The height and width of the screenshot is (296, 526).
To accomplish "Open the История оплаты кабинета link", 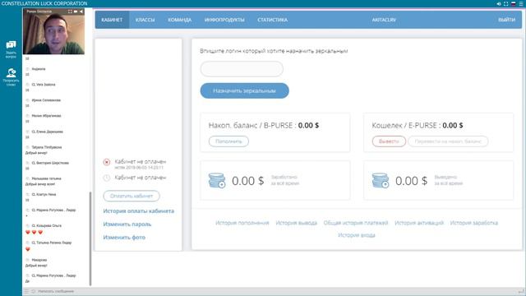I will point(139,211).
